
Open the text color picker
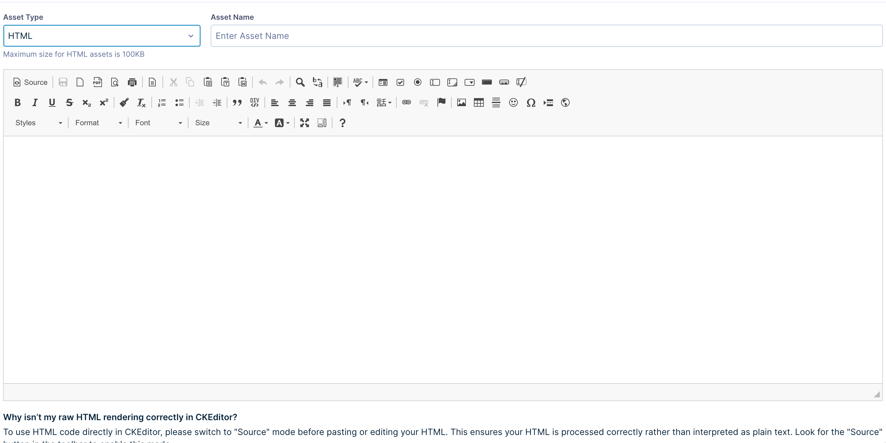tap(260, 122)
